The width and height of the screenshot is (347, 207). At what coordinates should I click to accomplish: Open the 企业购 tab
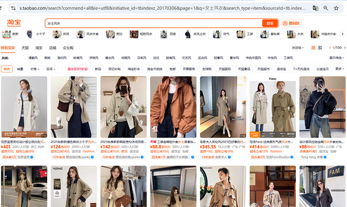[x=68, y=48]
